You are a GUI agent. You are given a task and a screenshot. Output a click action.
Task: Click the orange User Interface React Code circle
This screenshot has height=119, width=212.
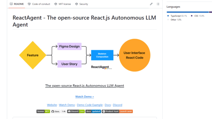(134, 55)
